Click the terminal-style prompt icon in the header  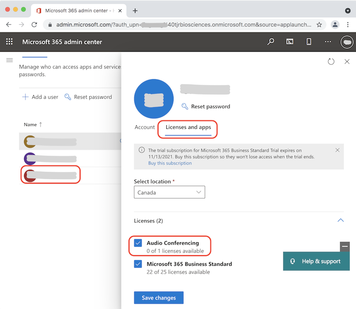coord(290,41)
